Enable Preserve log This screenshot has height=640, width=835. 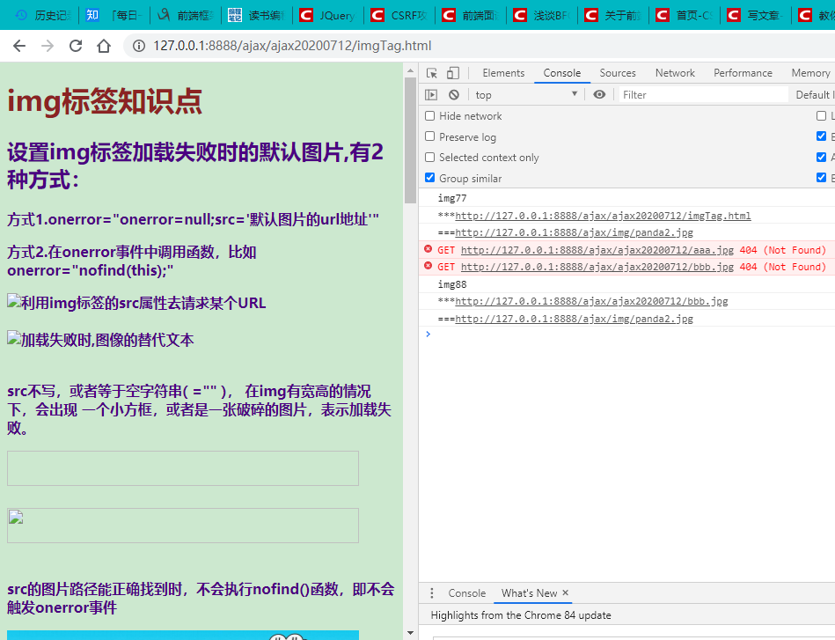tap(430, 136)
